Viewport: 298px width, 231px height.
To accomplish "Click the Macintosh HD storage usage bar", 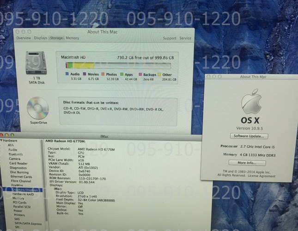I will pyautogui.click(x=117, y=66).
